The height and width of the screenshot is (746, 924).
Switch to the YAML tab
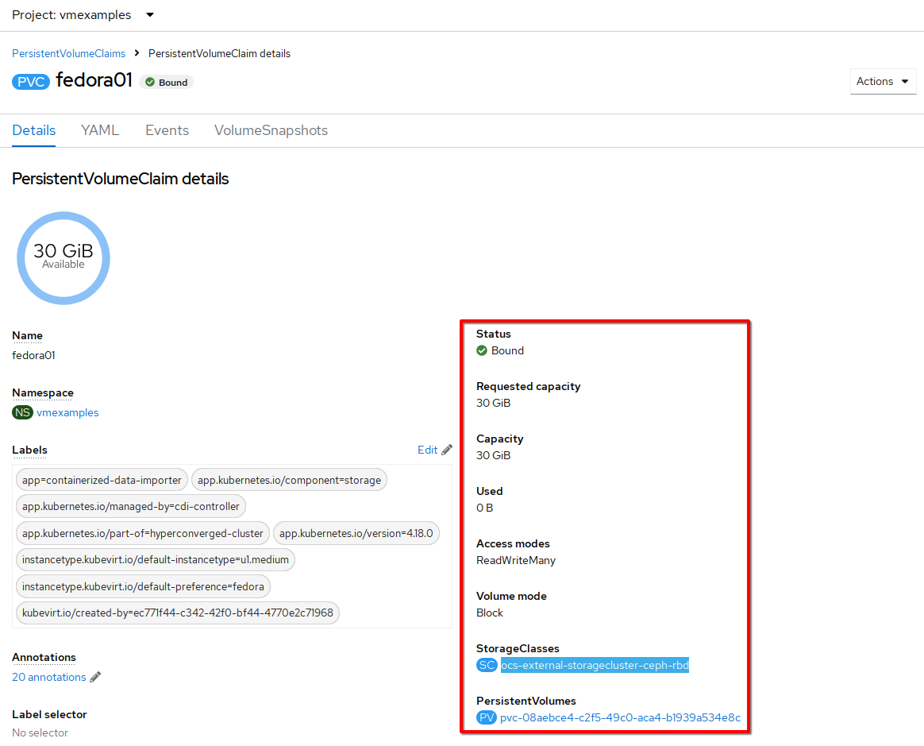(x=100, y=130)
